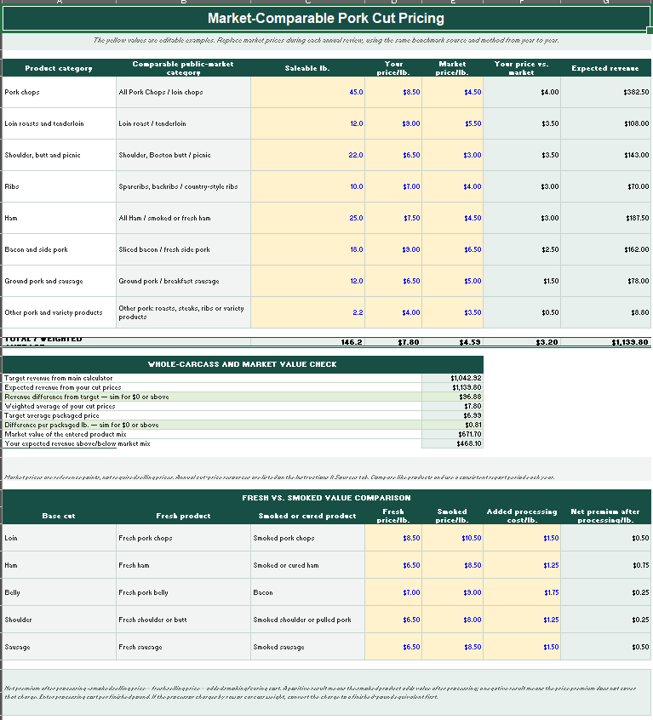
Task: Select 'All Pork Chops / loin chops' cell
Action: tap(183, 92)
